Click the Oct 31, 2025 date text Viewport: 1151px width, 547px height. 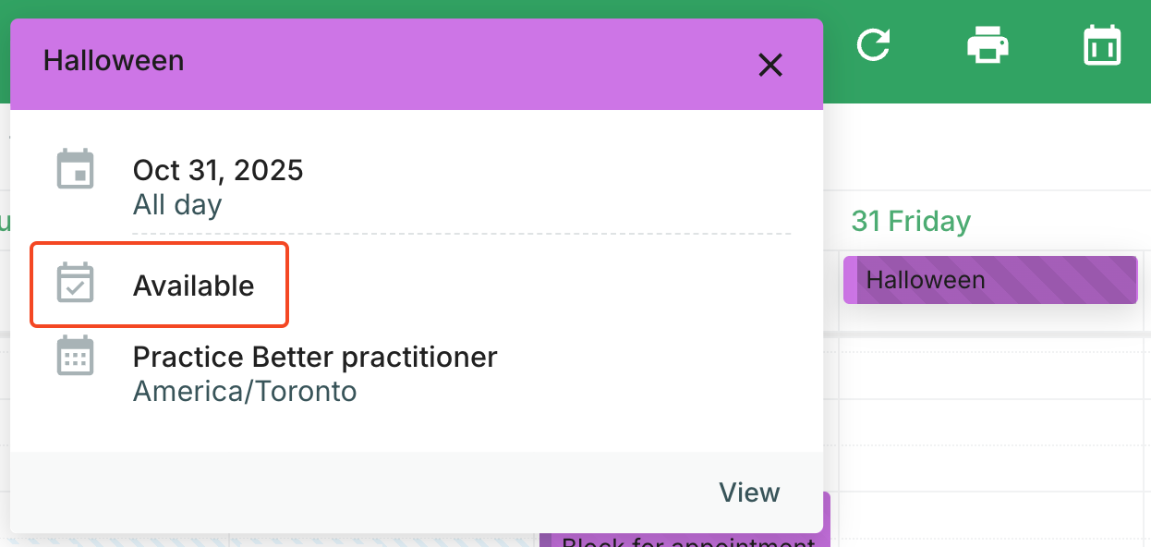[x=218, y=170]
